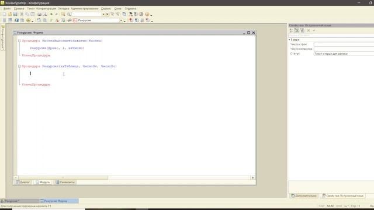Undo last action arrow icon
Image resolution: width=374 pixels, height=210 pixels.
51,14
